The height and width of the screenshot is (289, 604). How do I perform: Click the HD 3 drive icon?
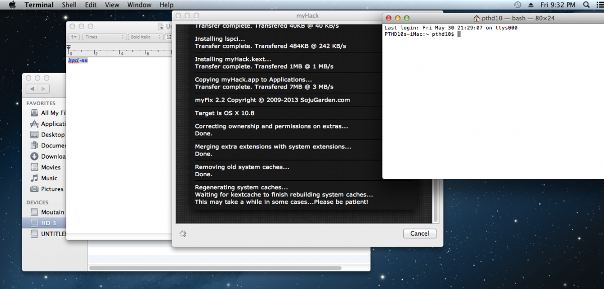pos(34,223)
